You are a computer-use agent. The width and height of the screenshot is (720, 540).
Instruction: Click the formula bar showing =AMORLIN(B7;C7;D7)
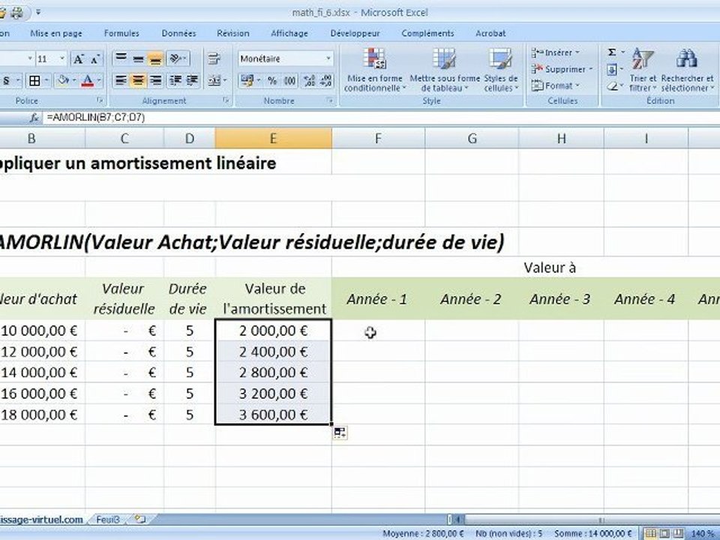(381, 118)
